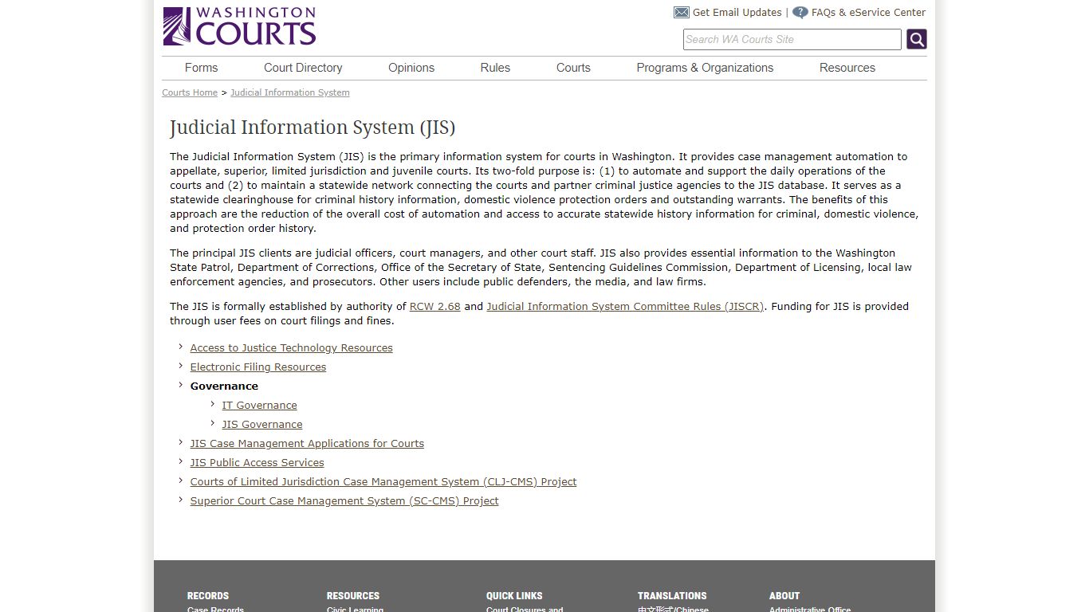Image resolution: width=1089 pixels, height=612 pixels.
Task: Open Electronic Filing Resources link
Action: pyautogui.click(x=258, y=367)
